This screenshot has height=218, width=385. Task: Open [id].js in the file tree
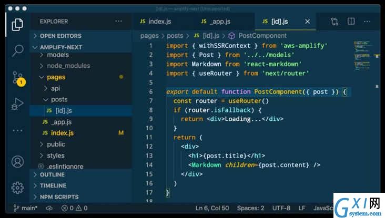tap(81, 111)
